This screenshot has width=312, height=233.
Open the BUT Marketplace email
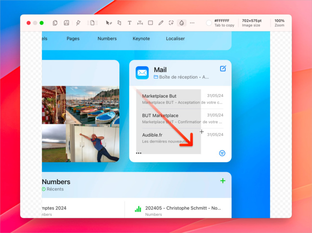pyautogui.click(x=182, y=119)
